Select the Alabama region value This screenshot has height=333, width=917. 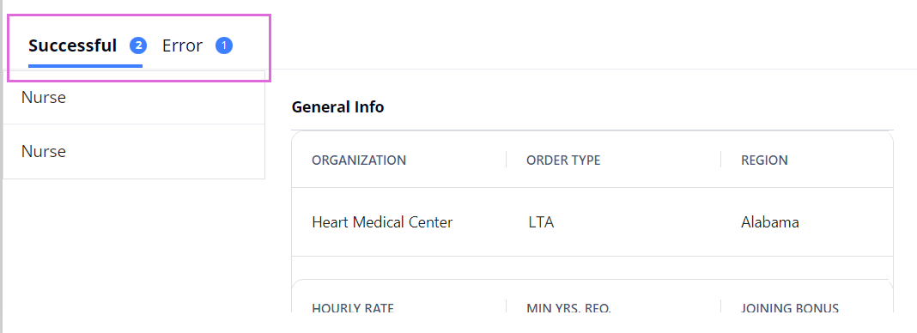coord(769,222)
